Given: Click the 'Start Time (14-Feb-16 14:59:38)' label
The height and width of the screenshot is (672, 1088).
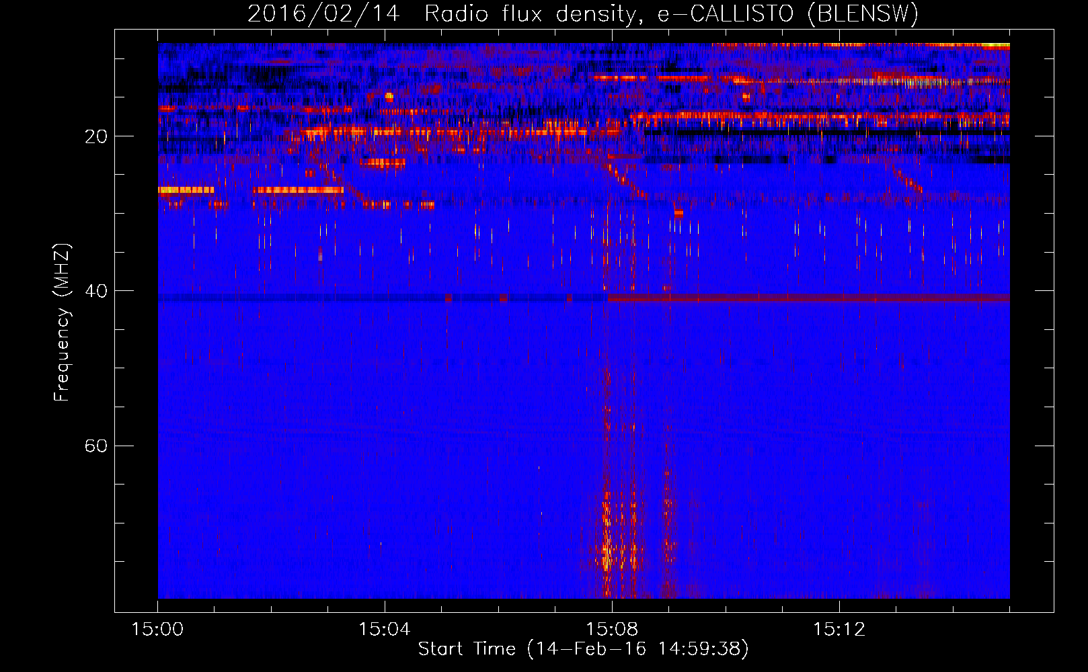Looking at the screenshot, I should tap(583, 649).
